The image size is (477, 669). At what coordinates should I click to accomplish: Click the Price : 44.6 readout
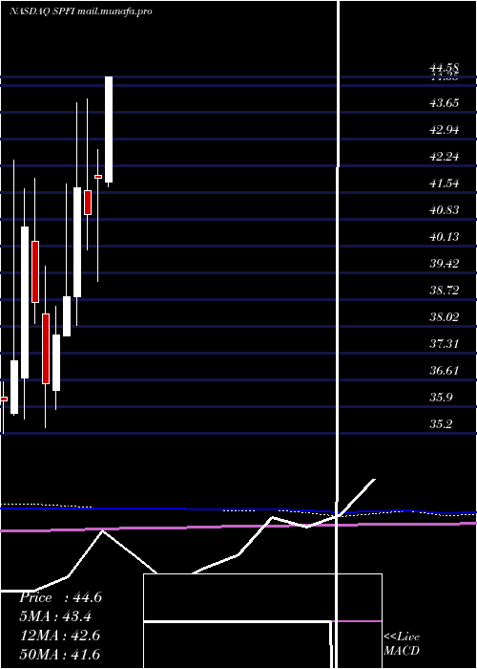coord(60,597)
